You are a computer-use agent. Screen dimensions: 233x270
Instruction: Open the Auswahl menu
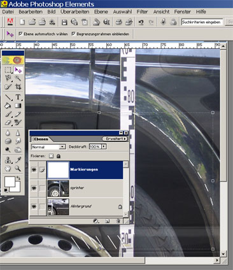click(122, 11)
